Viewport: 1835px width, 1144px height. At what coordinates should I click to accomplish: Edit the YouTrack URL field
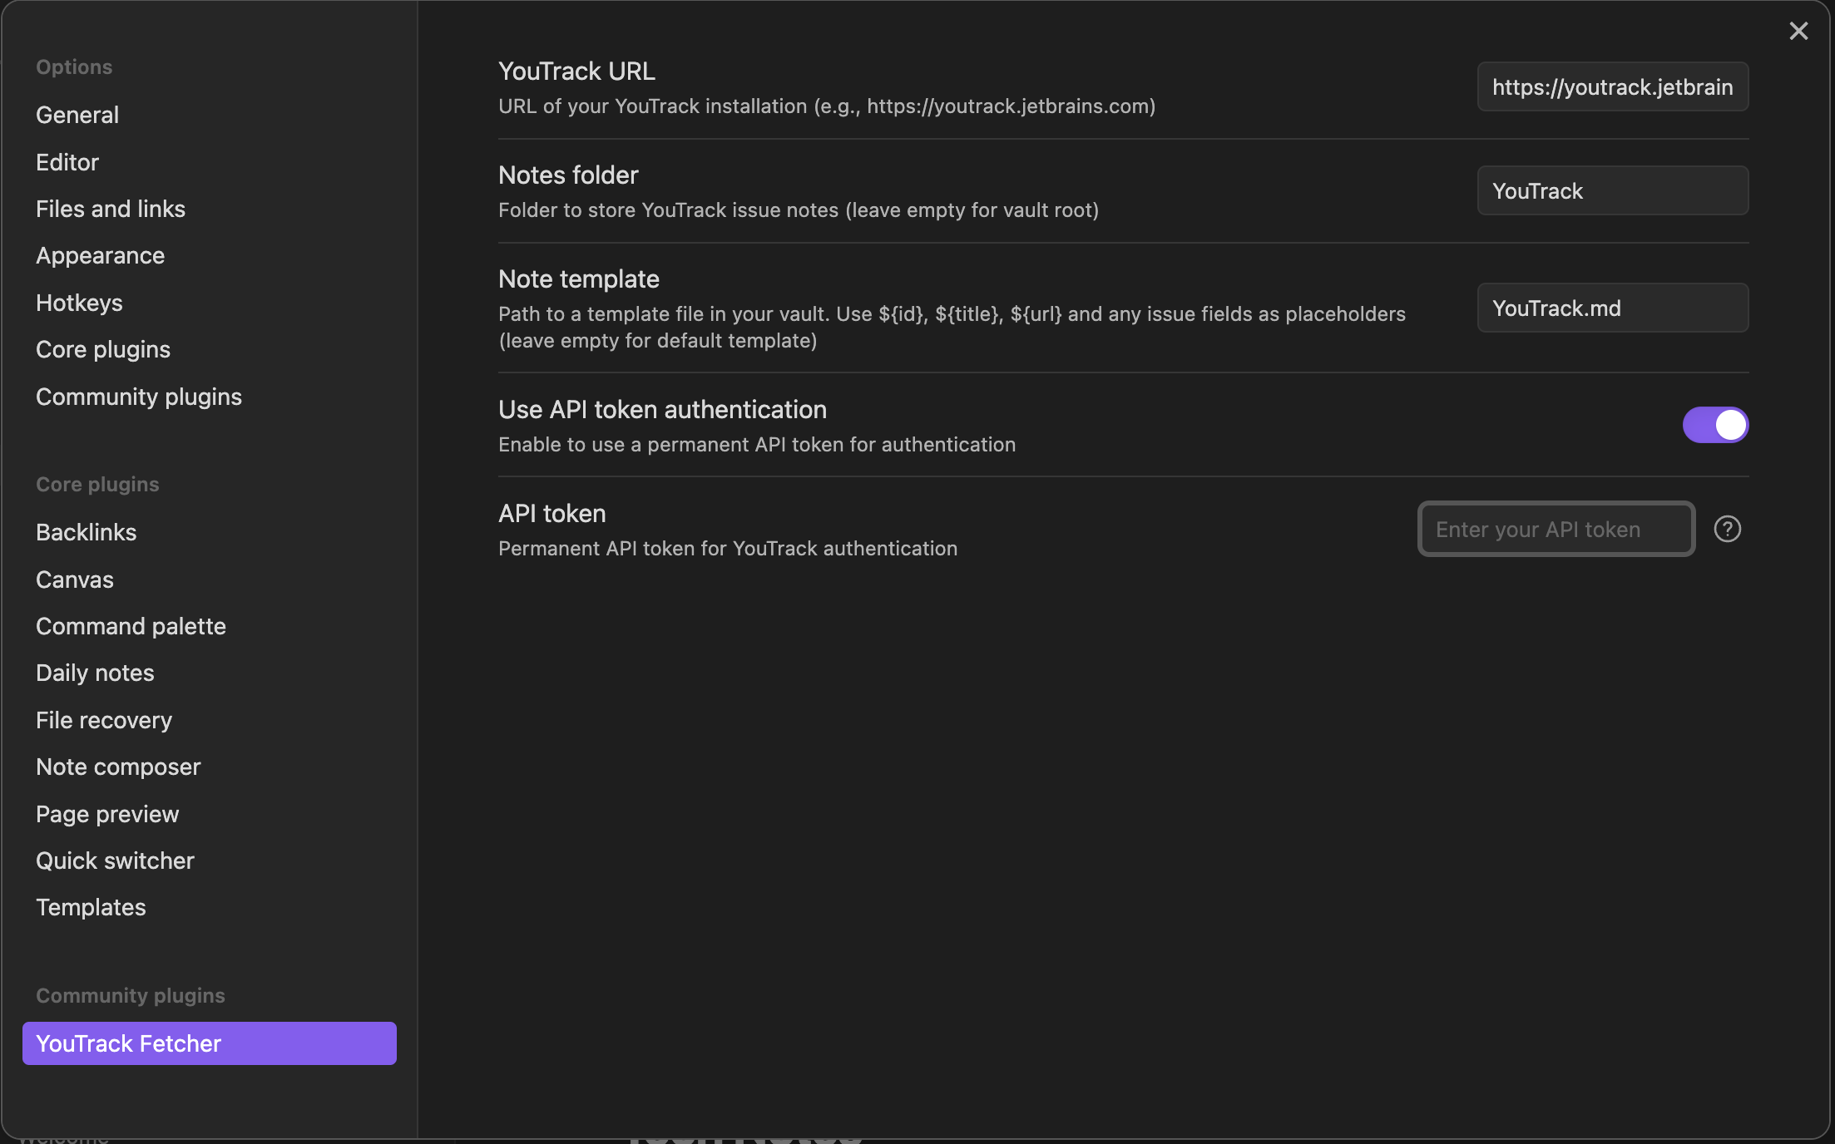pyautogui.click(x=1612, y=86)
